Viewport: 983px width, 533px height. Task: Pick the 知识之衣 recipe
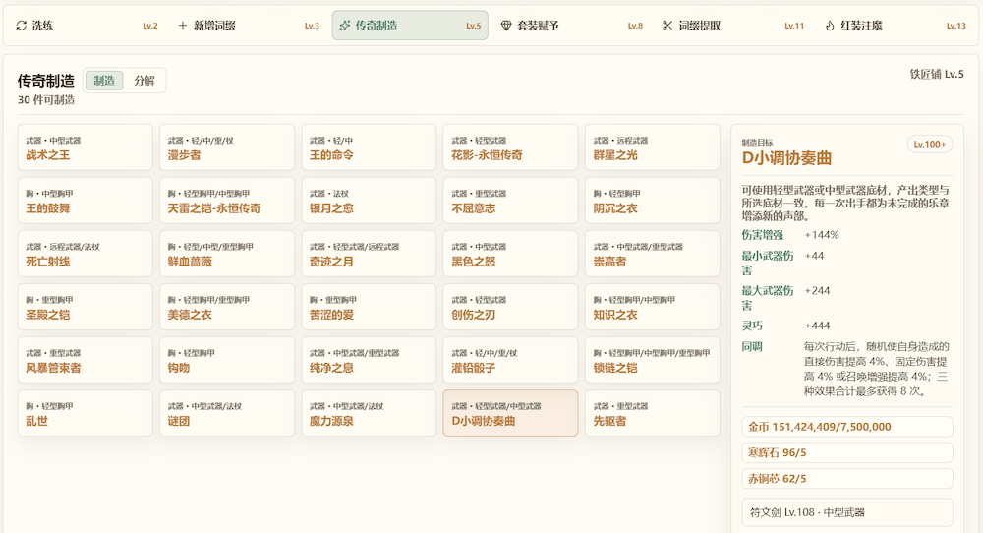point(653,307)
